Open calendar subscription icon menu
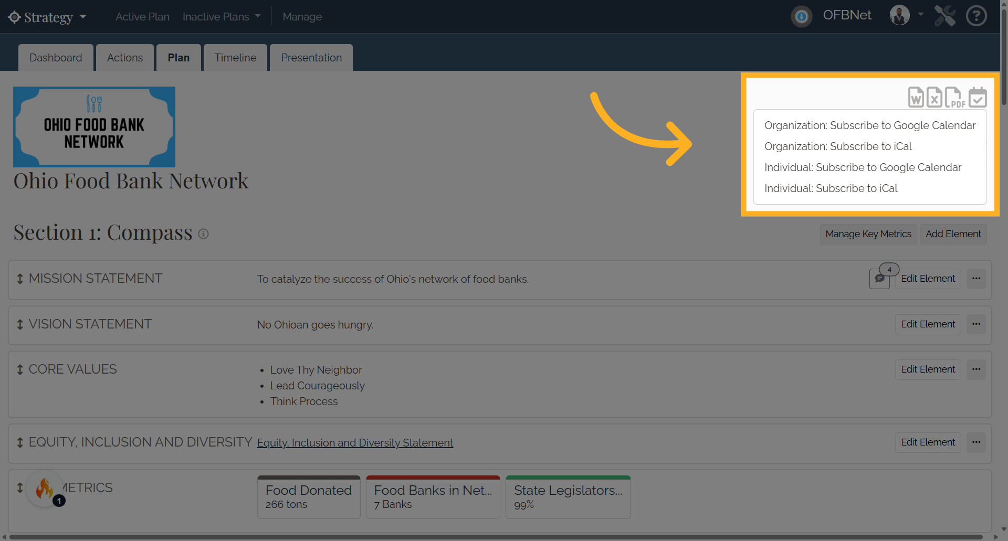The image size is (1008, 541). pos(978,97)
